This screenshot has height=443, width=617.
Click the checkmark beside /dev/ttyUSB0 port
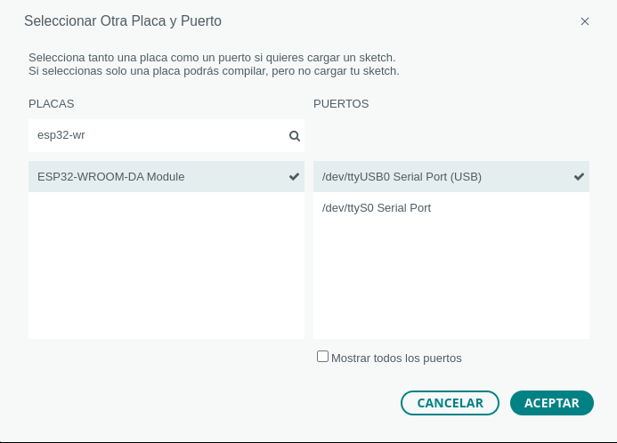579,177
